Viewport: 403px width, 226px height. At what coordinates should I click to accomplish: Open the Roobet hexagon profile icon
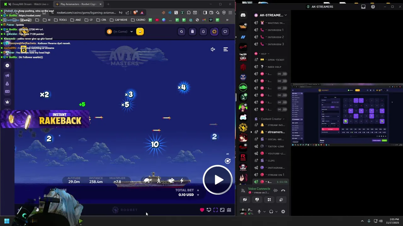(214, 31)
